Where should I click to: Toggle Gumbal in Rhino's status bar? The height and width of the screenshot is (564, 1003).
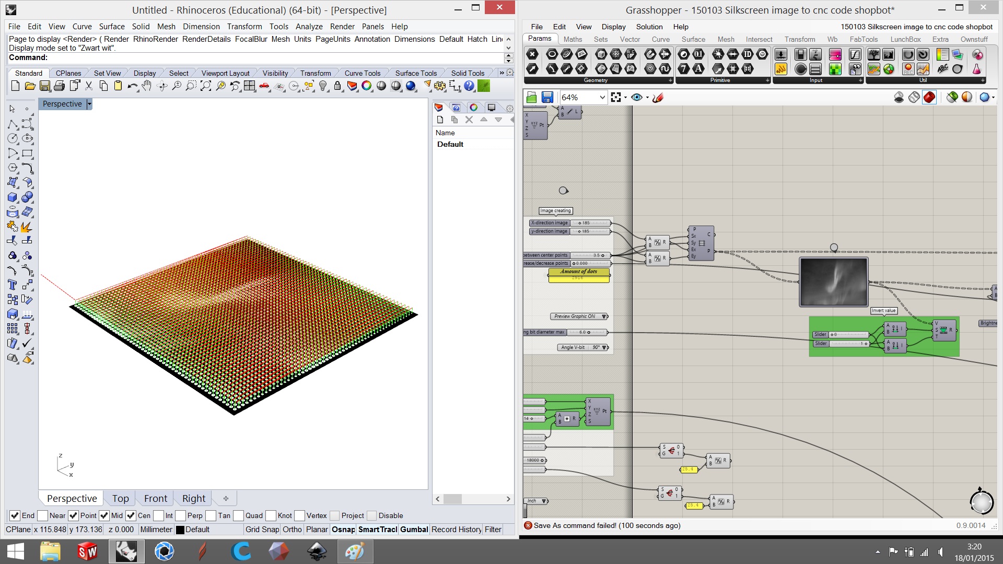click(414, 529)
